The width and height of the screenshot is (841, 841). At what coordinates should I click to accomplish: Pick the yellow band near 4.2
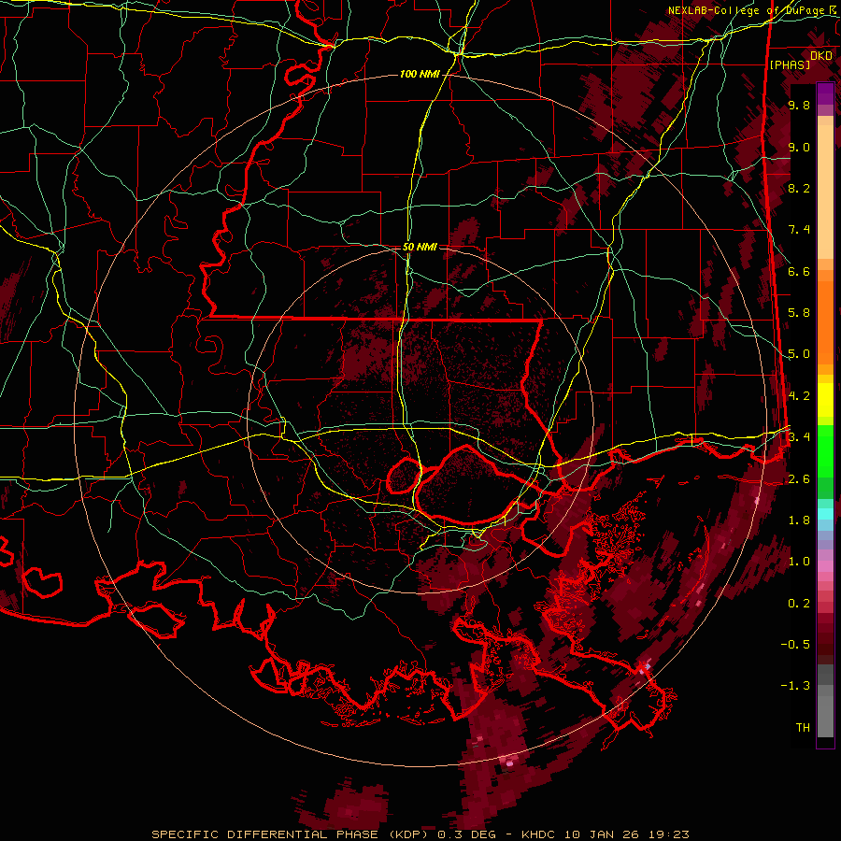825,400
